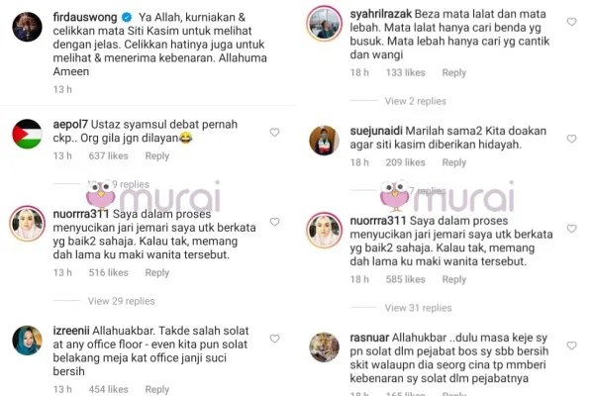The width and height of the screenshot is (594, 396).
Task: Like aepol7's comment with the heart icon
Action: 274,133
